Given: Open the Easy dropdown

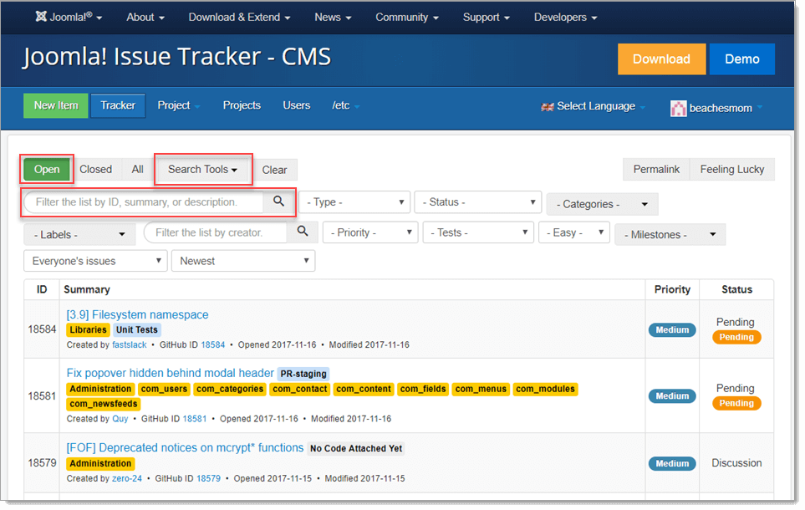Looking at the screenshot, I should [574, 232].
